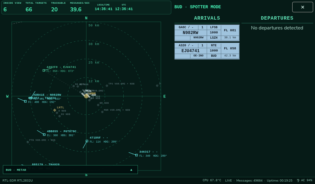
Task: Click the BUD · SPOTTER MODE title
Action: (x=198, y=7)
